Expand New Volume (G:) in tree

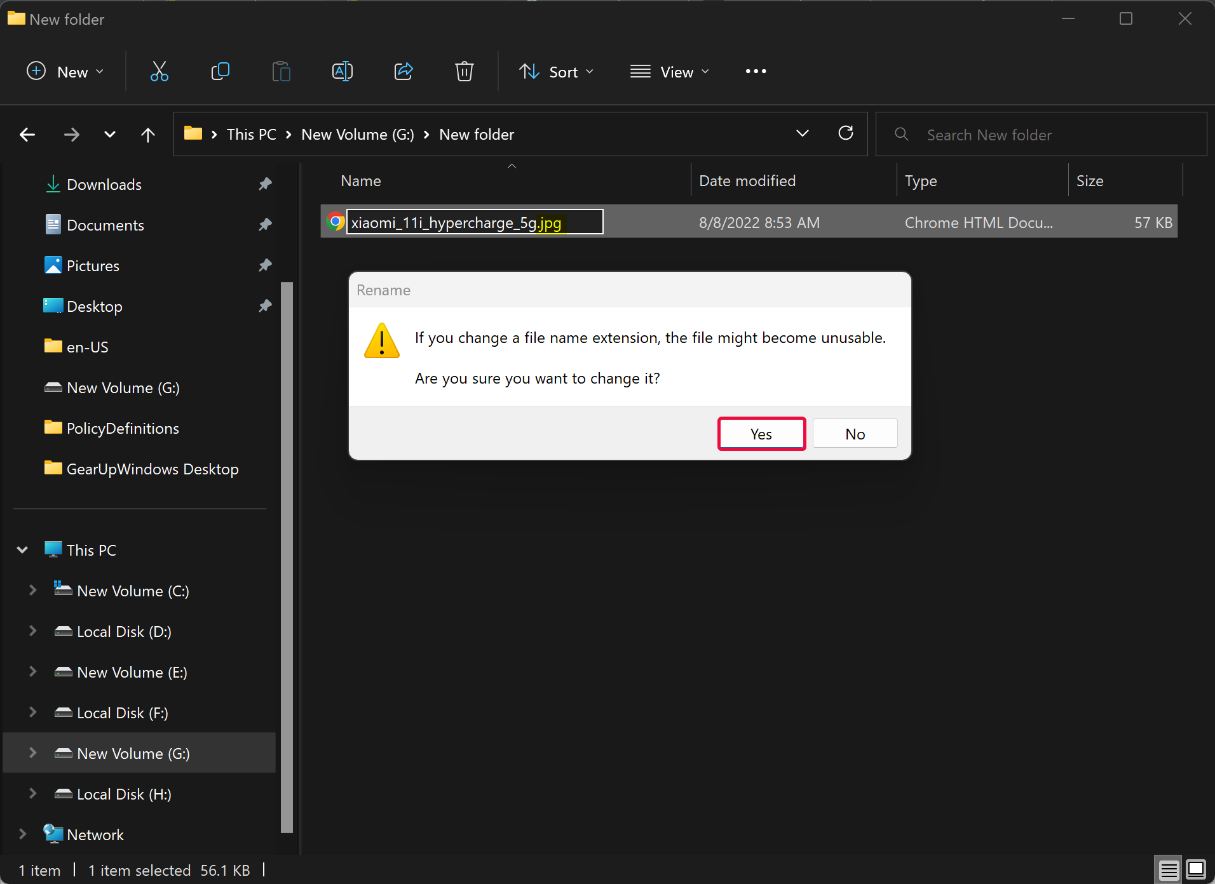[32, 753]
